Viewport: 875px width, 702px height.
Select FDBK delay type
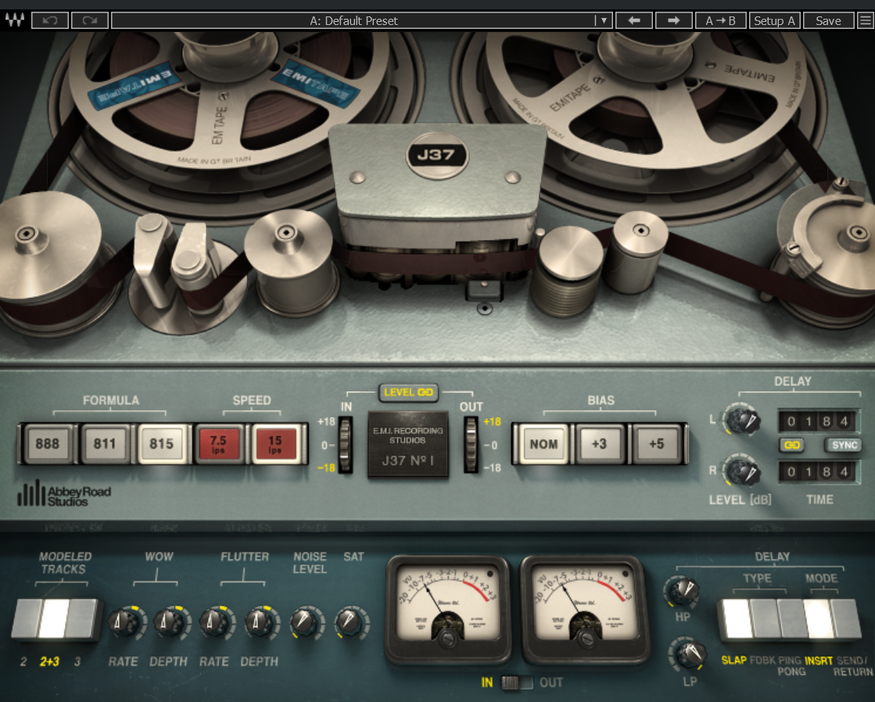(764, 619)
